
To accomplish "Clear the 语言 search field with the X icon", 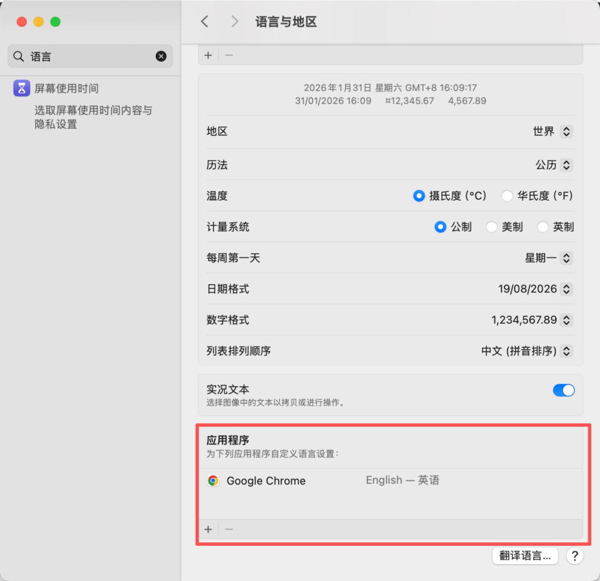I will [x=161, y=56].
